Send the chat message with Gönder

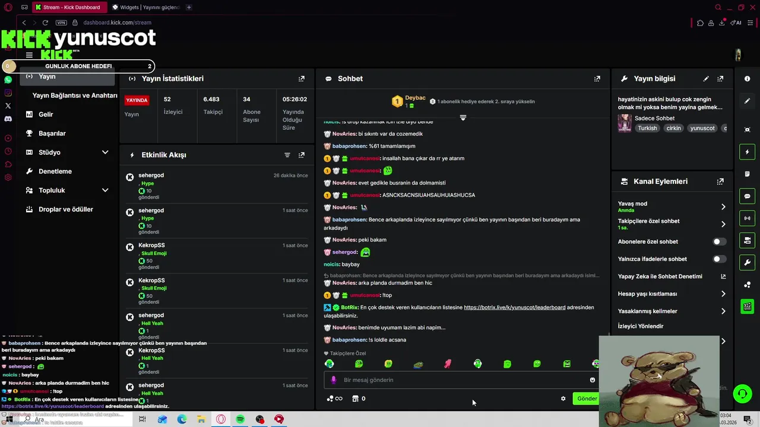coord(587,399)
